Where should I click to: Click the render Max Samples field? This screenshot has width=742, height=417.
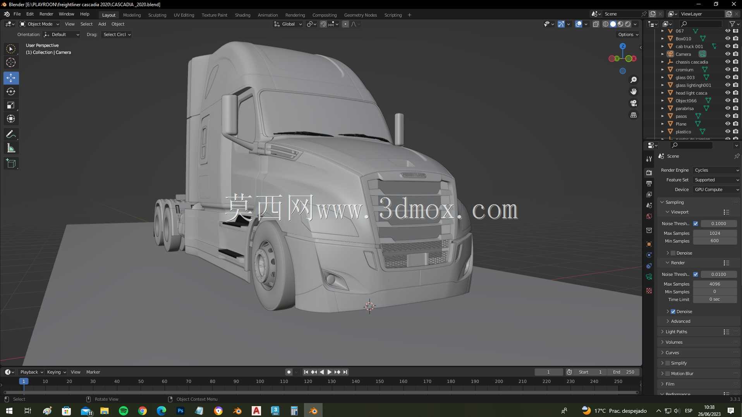point(715,284)
